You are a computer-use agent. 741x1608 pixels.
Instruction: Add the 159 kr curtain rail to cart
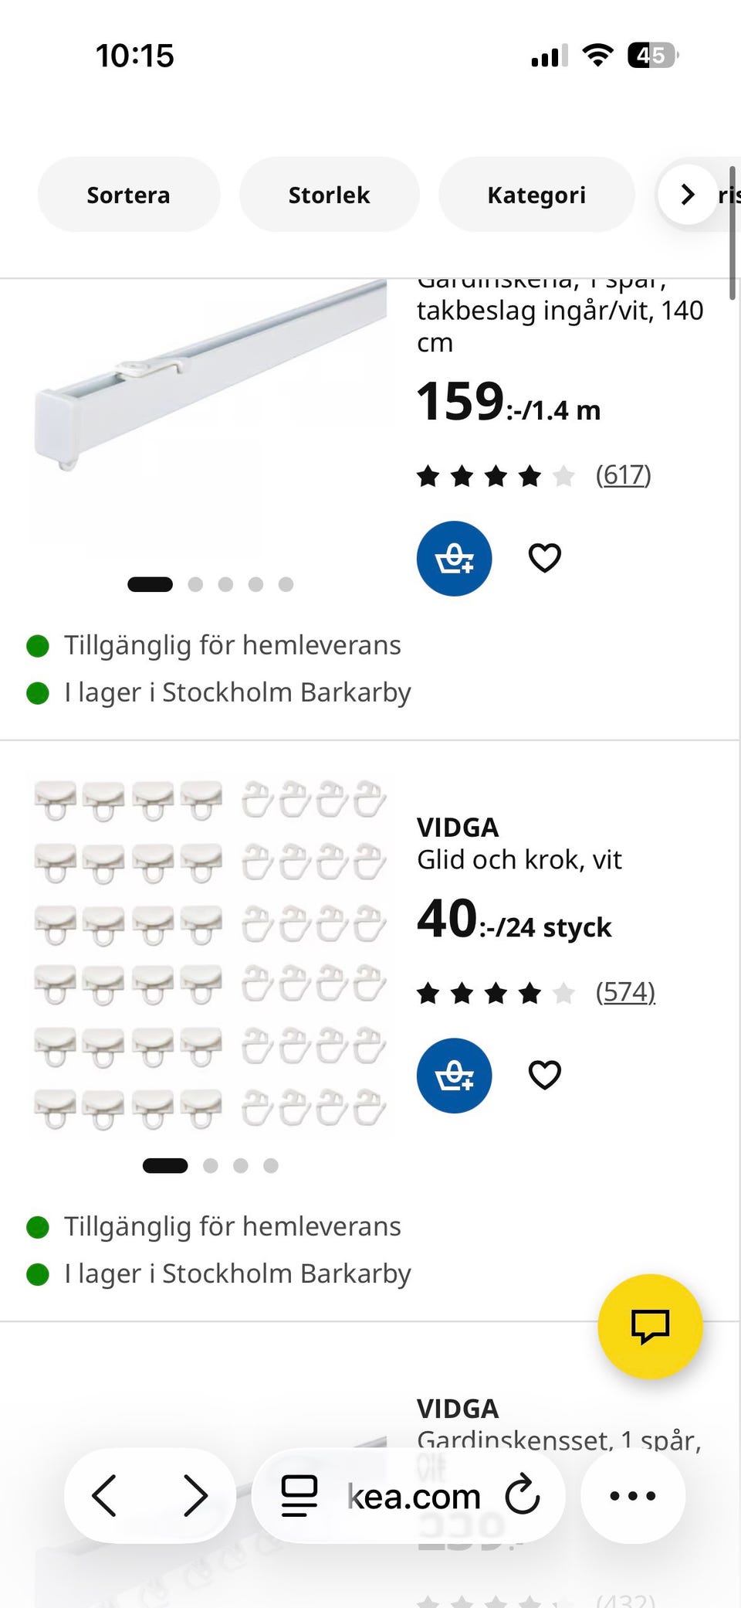(454, 558)
